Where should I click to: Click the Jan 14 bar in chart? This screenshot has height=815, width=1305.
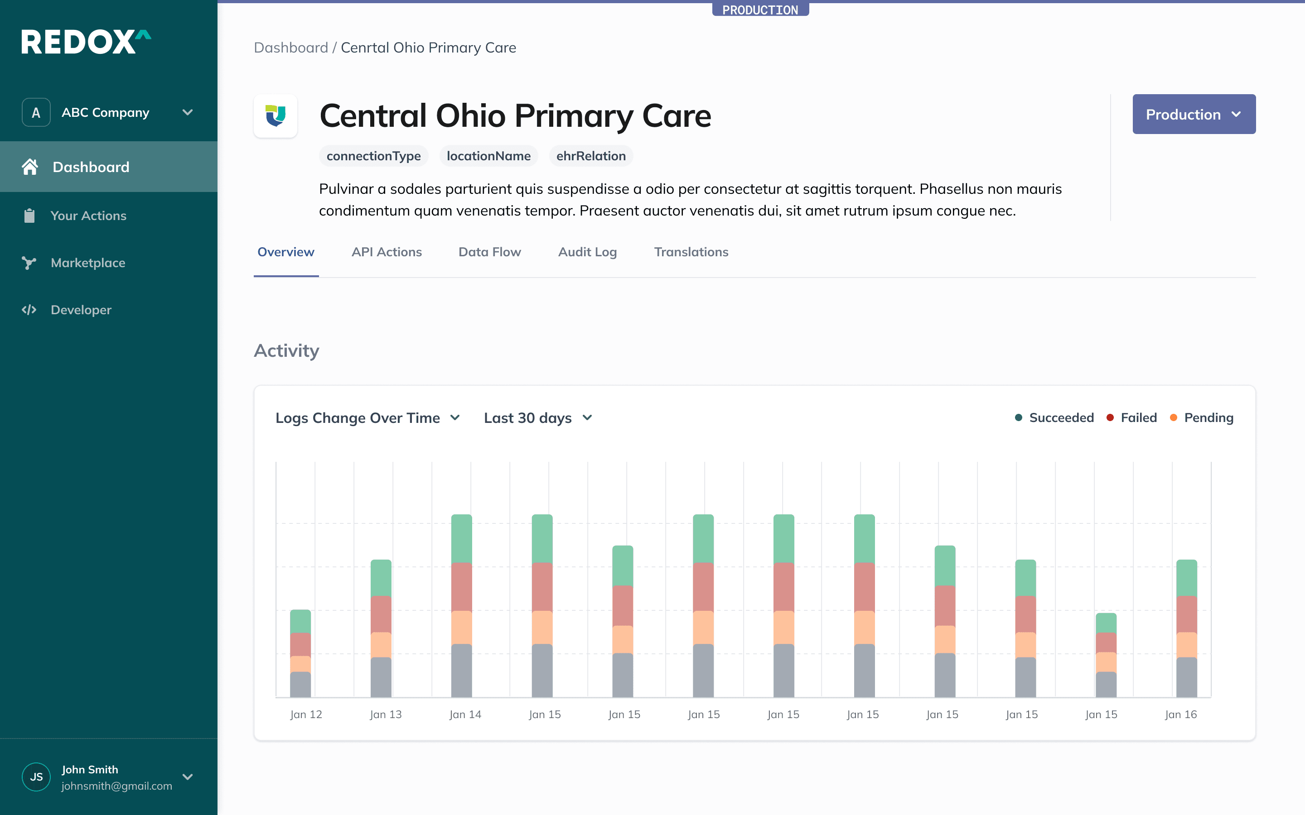click(462, 606)
